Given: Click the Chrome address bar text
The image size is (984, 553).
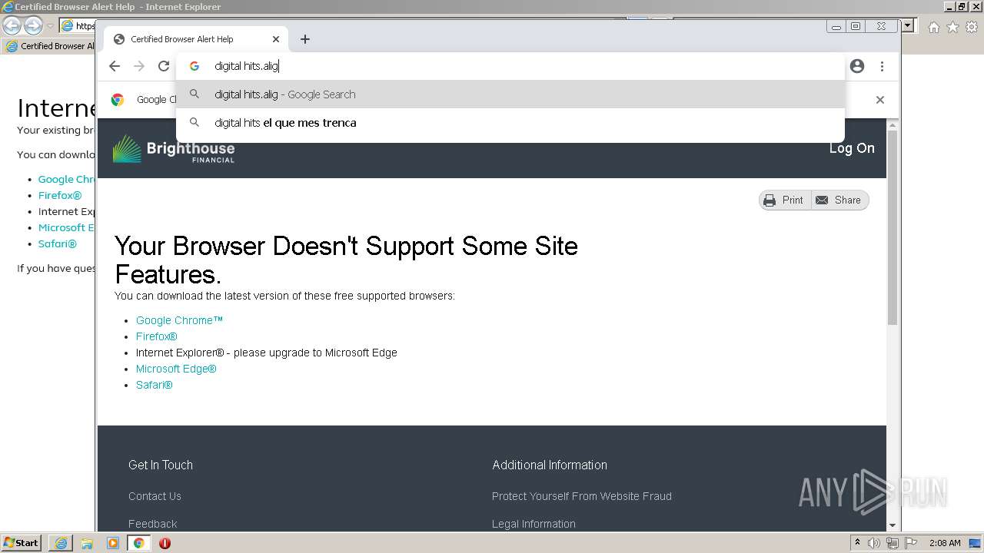Looking at the screenshot, I should (246, 66).
